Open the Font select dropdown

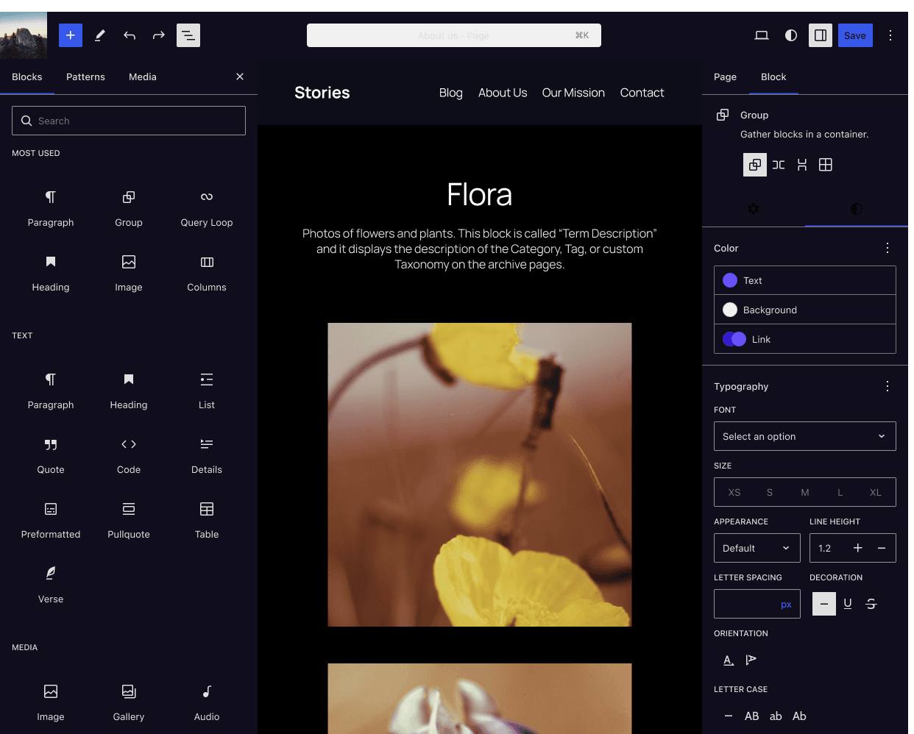point(804,436)
